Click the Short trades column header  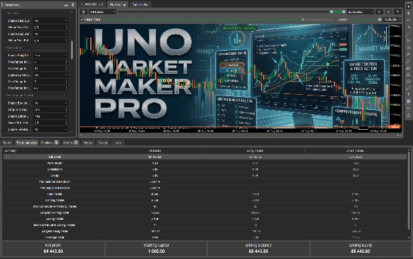click(x=355, y=150)
